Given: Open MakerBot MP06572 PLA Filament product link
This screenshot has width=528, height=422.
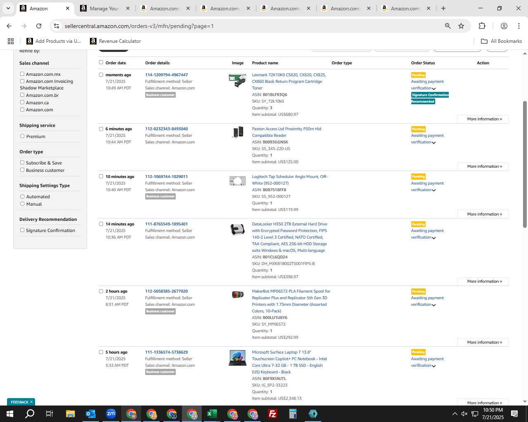Looking at the screenshot, I should [291, 301].
